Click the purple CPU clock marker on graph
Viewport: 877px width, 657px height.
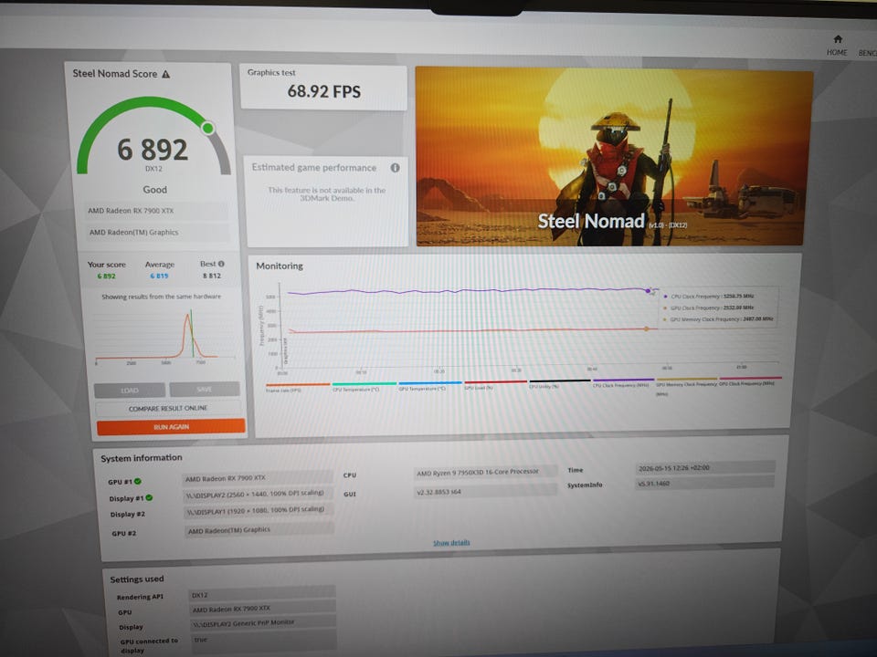coord(648,291)
